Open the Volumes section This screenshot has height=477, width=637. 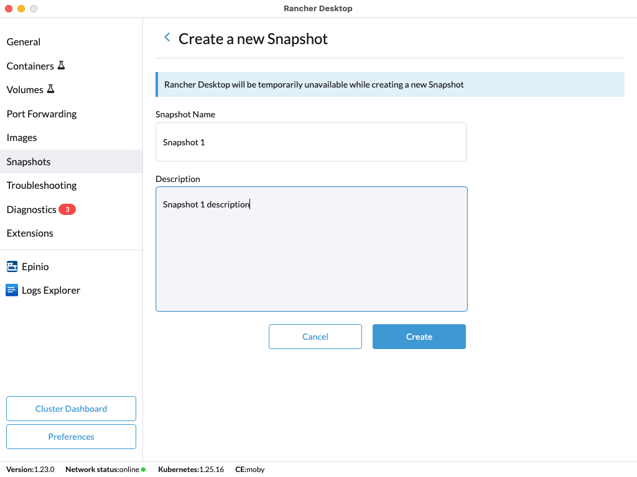click(71, 89)
